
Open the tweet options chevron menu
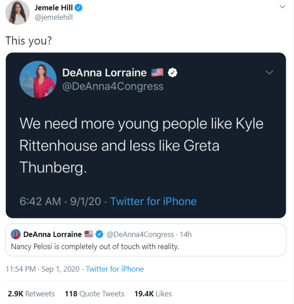[x=282, y=7]
